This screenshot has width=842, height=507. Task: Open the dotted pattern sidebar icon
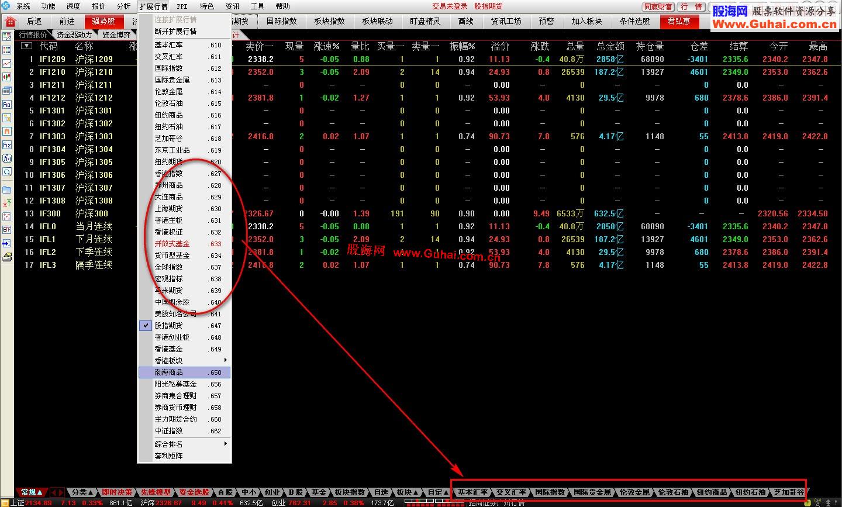click(x=6, y=216)
